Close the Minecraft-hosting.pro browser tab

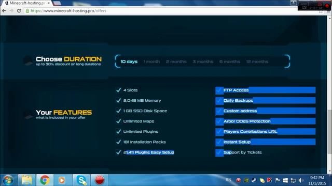49,3
